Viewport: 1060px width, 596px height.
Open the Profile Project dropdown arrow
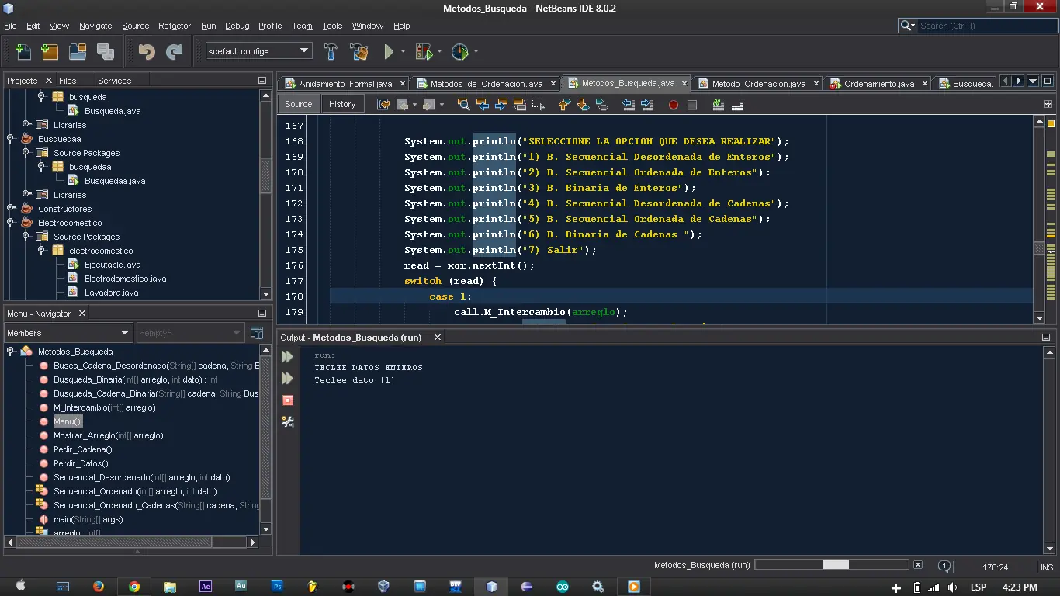[x=476, y=52]
